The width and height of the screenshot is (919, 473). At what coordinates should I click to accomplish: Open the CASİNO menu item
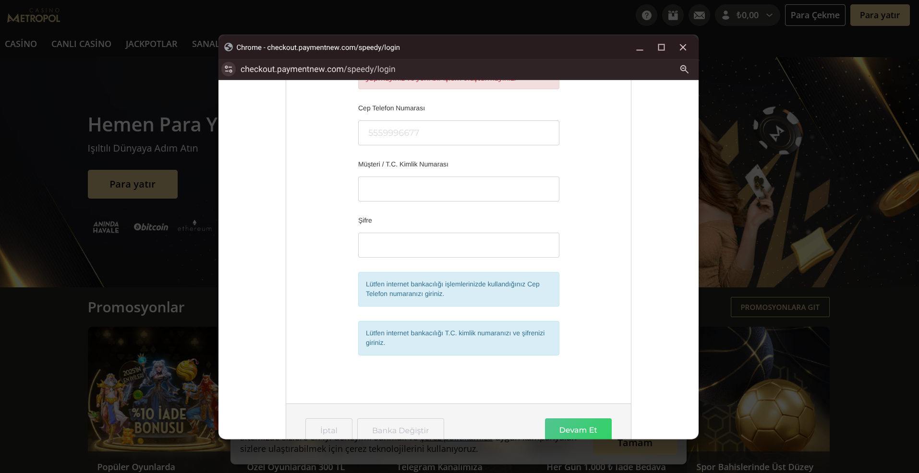pyautogui.click(x=21, y=44)
